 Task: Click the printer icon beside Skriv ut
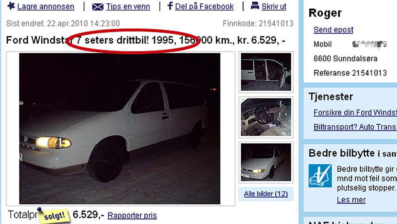255,6
